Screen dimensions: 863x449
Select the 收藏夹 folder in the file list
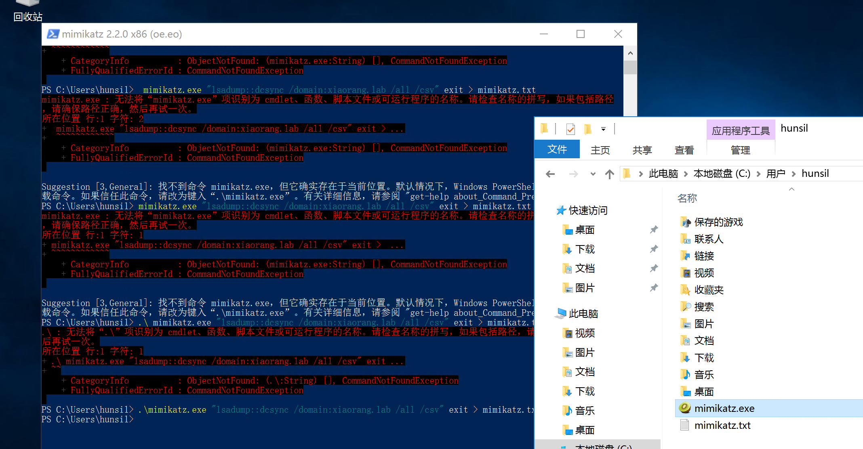pyautogui.click(x=702, y=290)
